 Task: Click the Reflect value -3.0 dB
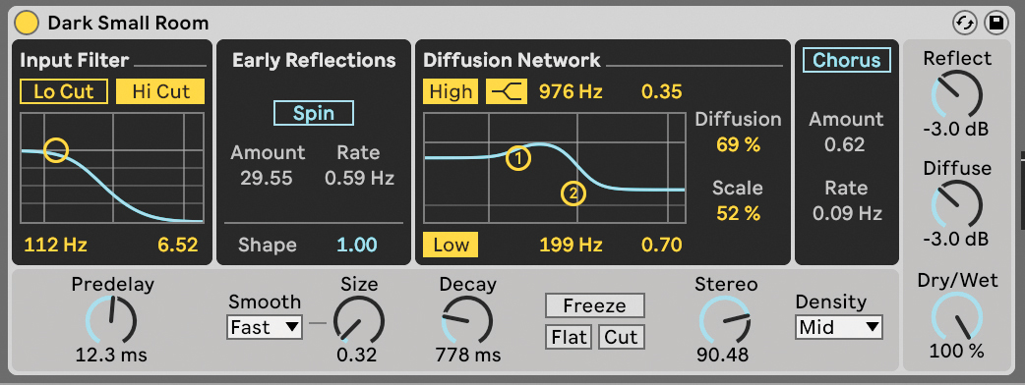pyautogui.click(x=956, y=129)
